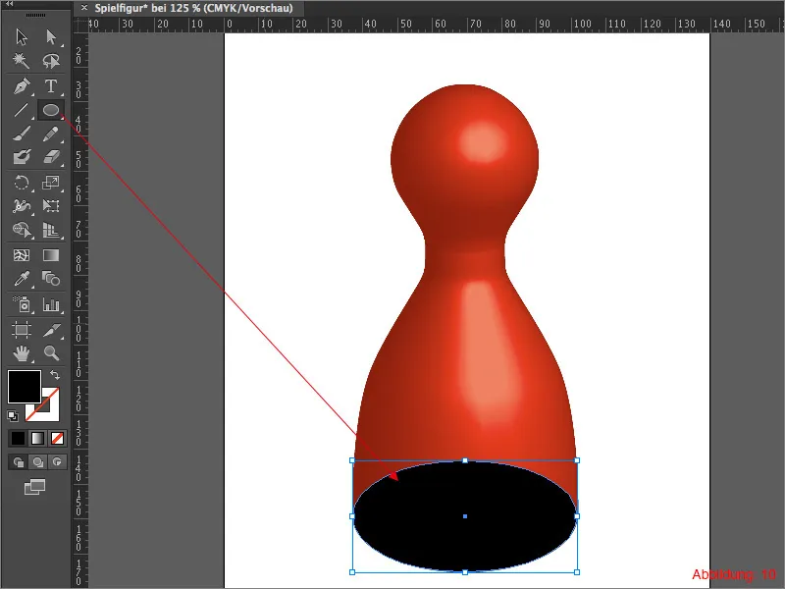The height and width of the screenshot is (589, 785).
Task: Click the horizontal ruler at 100
Action: (582, 24)
